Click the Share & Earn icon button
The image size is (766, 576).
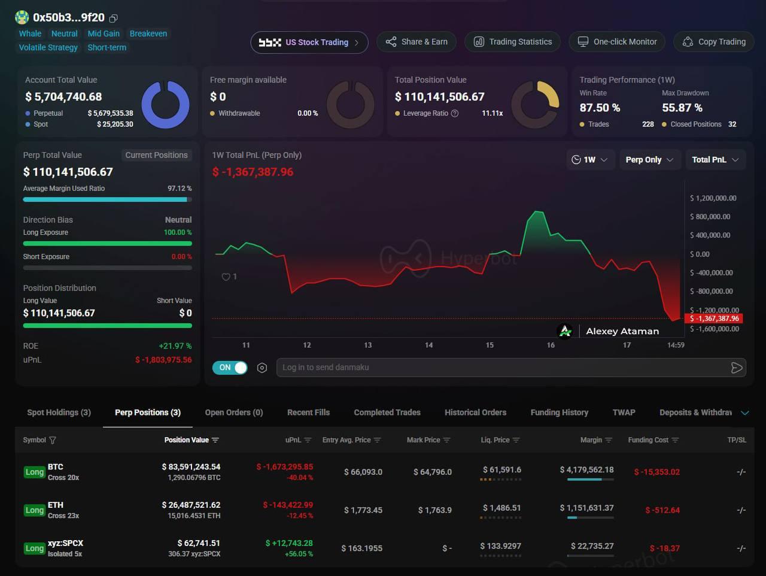point(391,41)
